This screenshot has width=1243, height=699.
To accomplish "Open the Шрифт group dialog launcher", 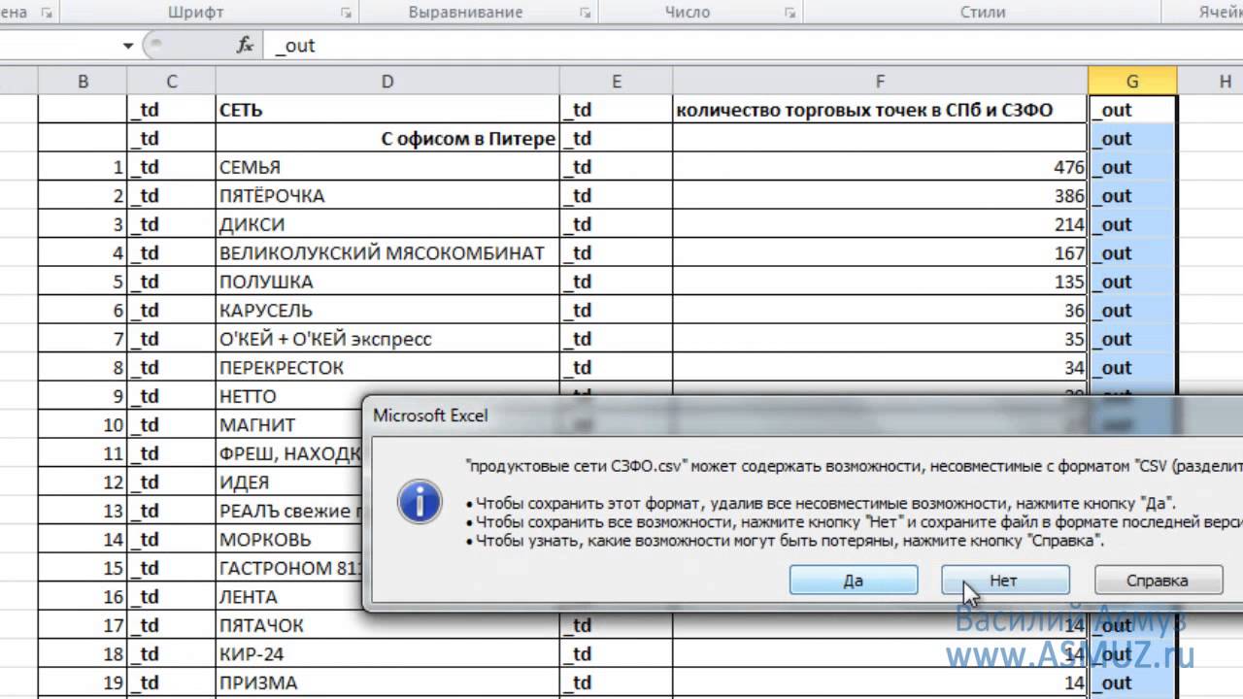I will tap(346, 13).
